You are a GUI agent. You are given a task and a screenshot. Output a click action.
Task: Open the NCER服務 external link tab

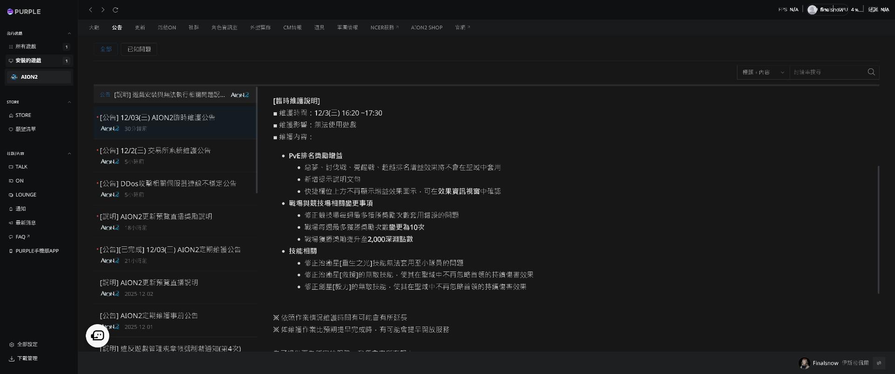click(385, 27)
